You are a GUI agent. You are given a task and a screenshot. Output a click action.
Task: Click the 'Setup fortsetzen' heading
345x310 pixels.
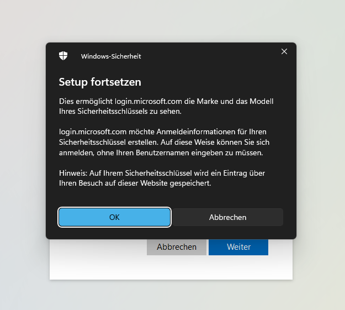100,82
